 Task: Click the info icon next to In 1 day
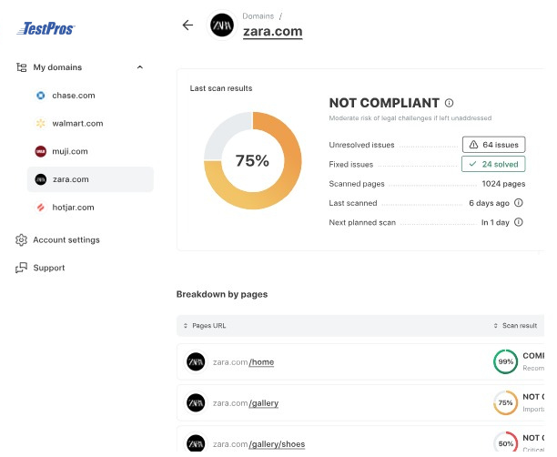point(519,222)
